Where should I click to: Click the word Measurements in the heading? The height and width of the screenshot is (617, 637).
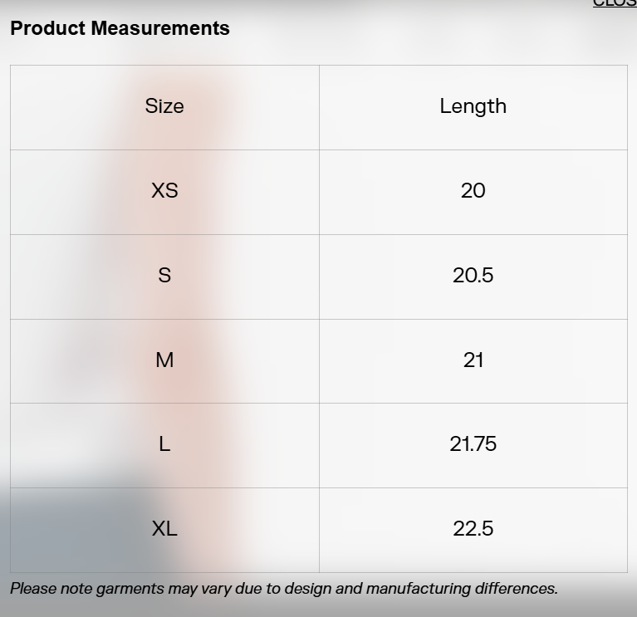tap(160, 28)
